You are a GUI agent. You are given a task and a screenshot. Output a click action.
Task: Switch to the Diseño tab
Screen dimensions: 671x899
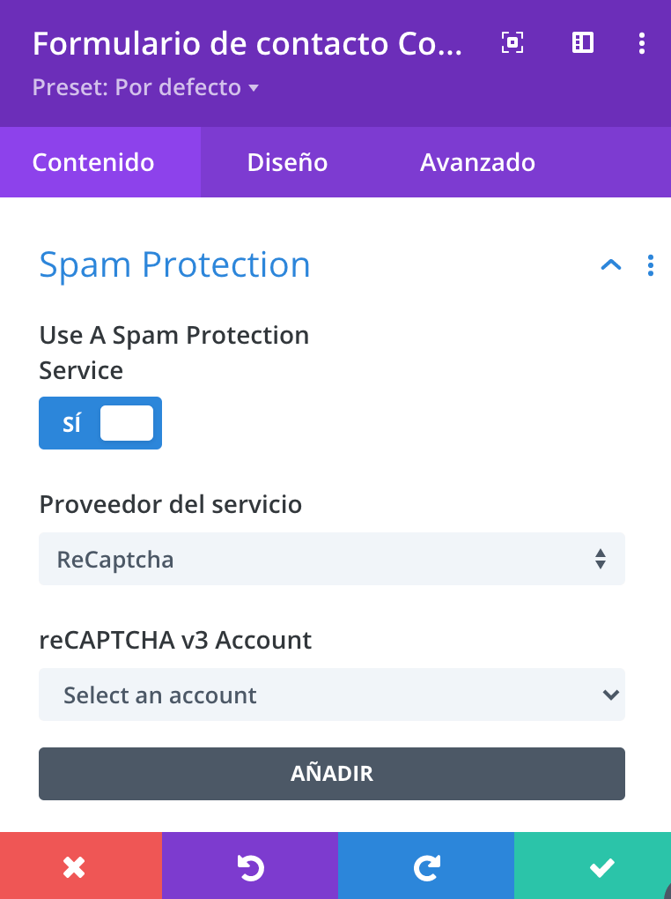click(x=287, y=162)
